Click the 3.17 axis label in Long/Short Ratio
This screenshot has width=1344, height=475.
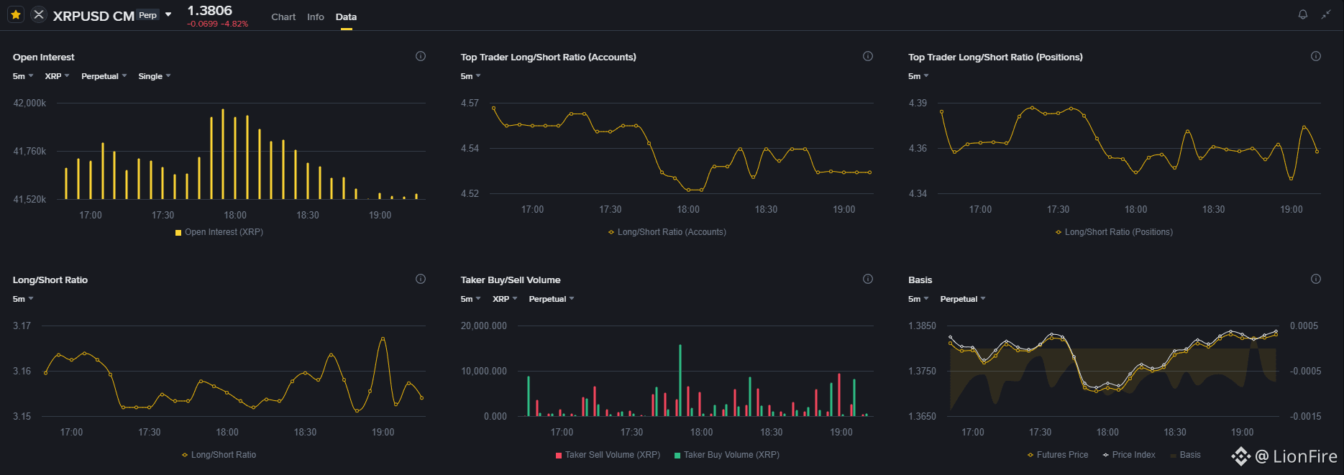click(22, 326)
